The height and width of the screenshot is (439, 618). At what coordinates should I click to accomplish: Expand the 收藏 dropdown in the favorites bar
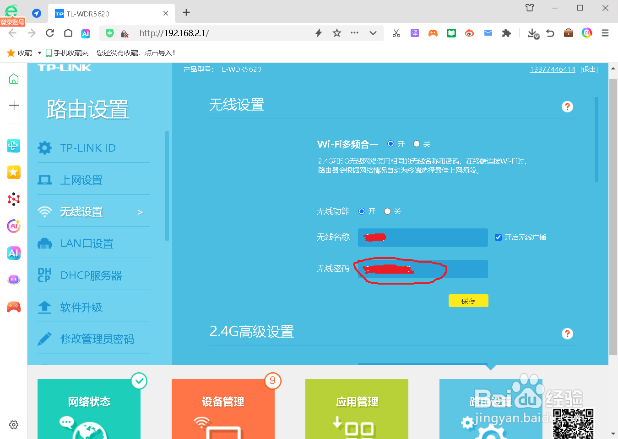pyautogui.click(x=39, y=53)
